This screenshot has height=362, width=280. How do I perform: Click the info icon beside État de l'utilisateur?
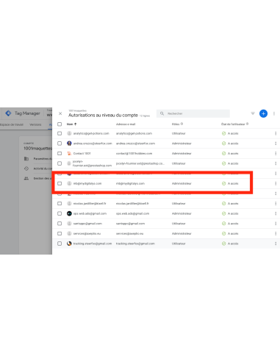click(247, 124)
